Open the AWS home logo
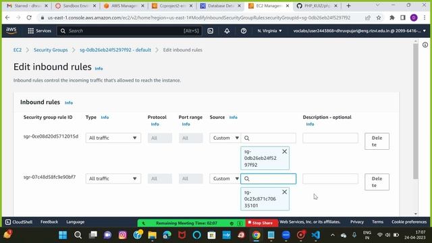The width and height of the screenshot is (432, 243). click(x=11, y=30)
